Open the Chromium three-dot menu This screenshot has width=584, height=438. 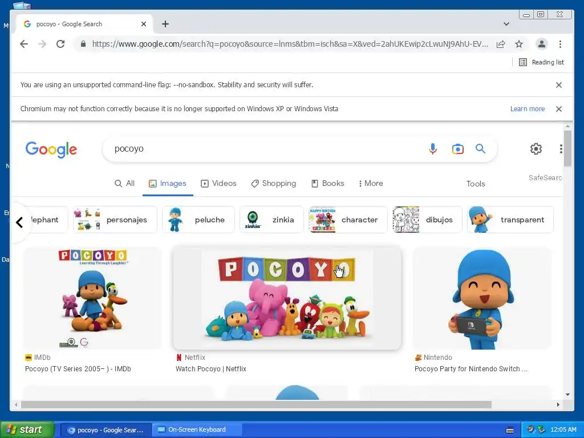[560, 44]
